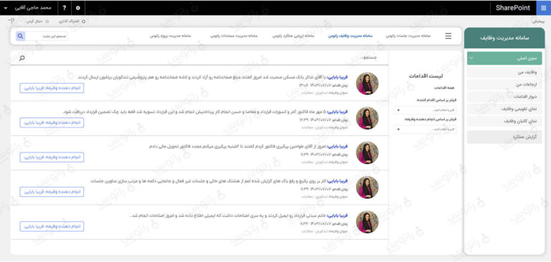Viewport: 551px width, 262px height.
Task: Open 'سامانه مدیریت پروژه راتوس' in navigation
Action: (171, 36)
